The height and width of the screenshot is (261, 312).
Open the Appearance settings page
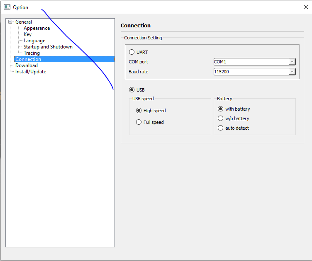[37, 28]
